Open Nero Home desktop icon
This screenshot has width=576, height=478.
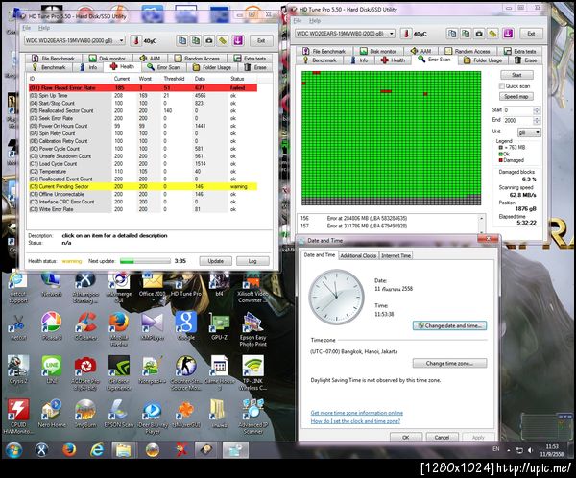click(52, 414)
